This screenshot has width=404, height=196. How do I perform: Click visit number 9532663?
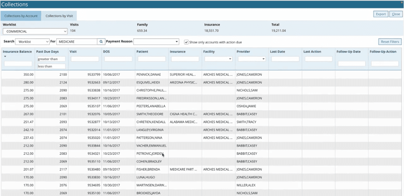94,83
